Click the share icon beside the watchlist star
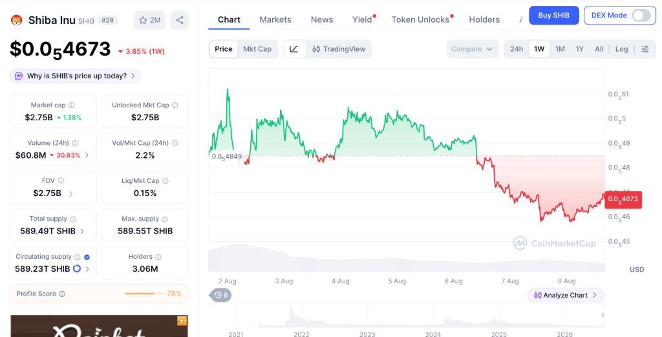The height and width of the screenshot is (337, 662). click(180, 20)
